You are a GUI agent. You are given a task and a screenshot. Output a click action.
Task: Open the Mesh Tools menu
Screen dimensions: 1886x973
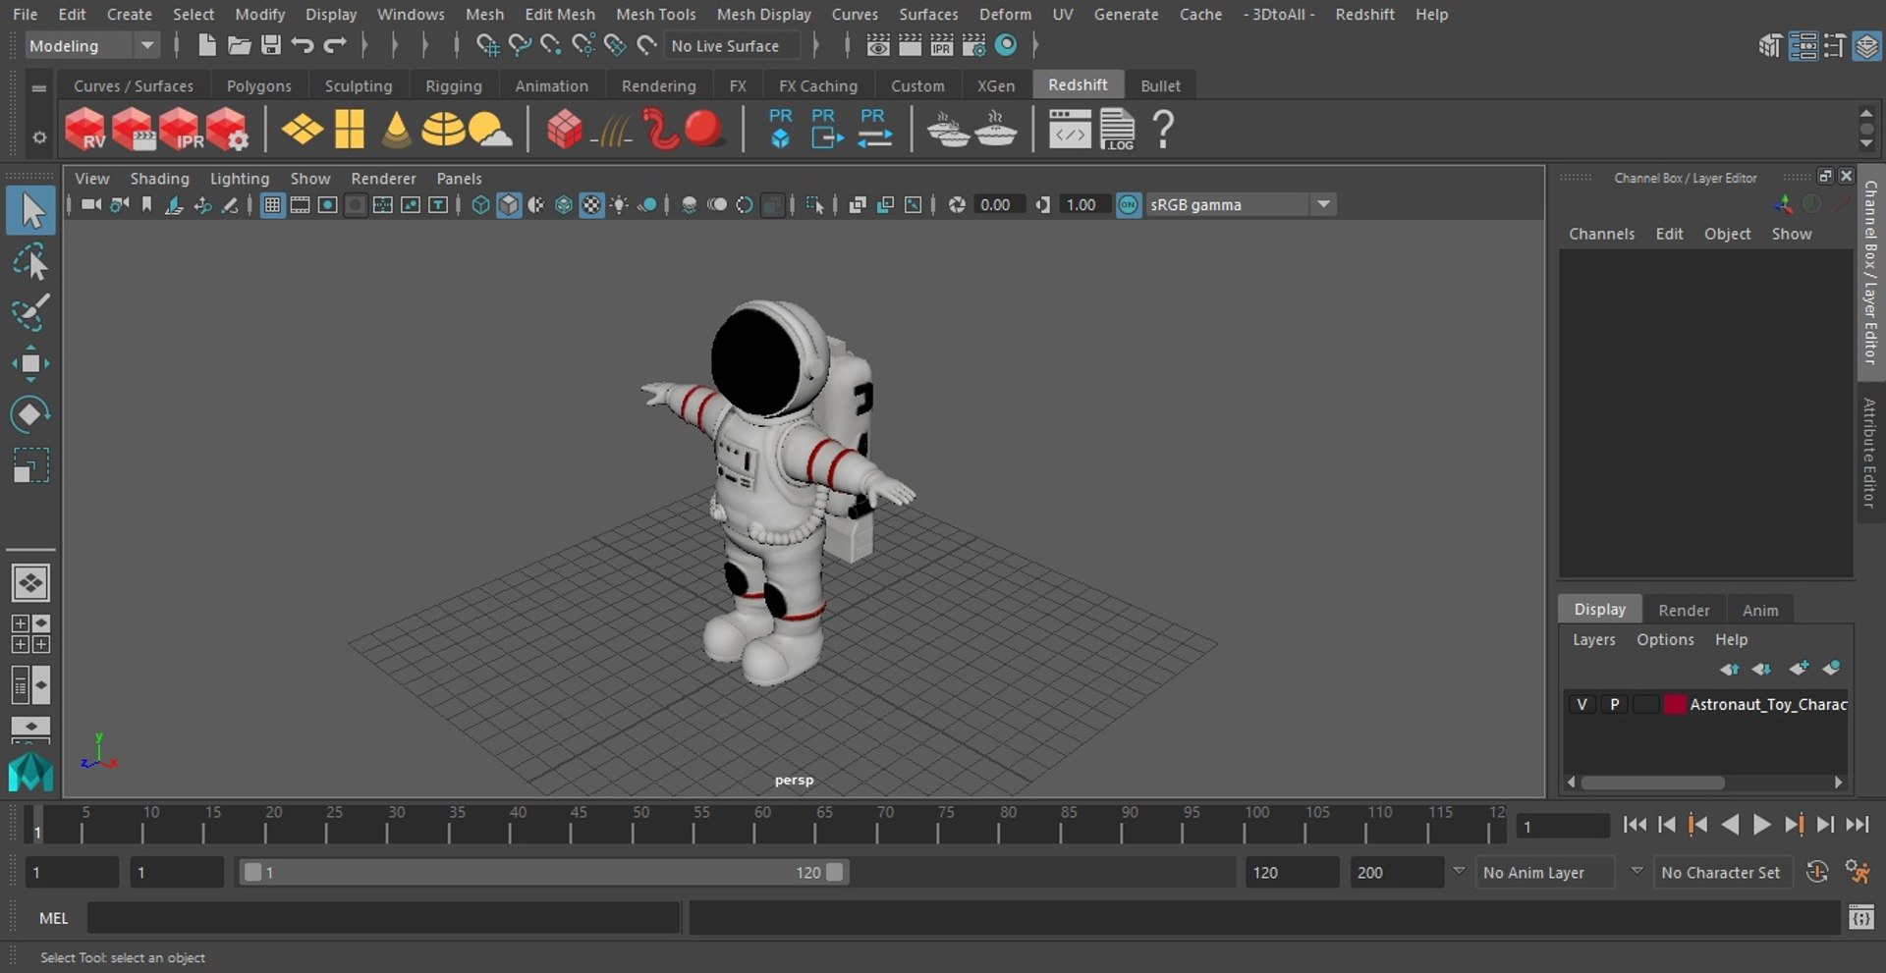(x=655, y=15)
